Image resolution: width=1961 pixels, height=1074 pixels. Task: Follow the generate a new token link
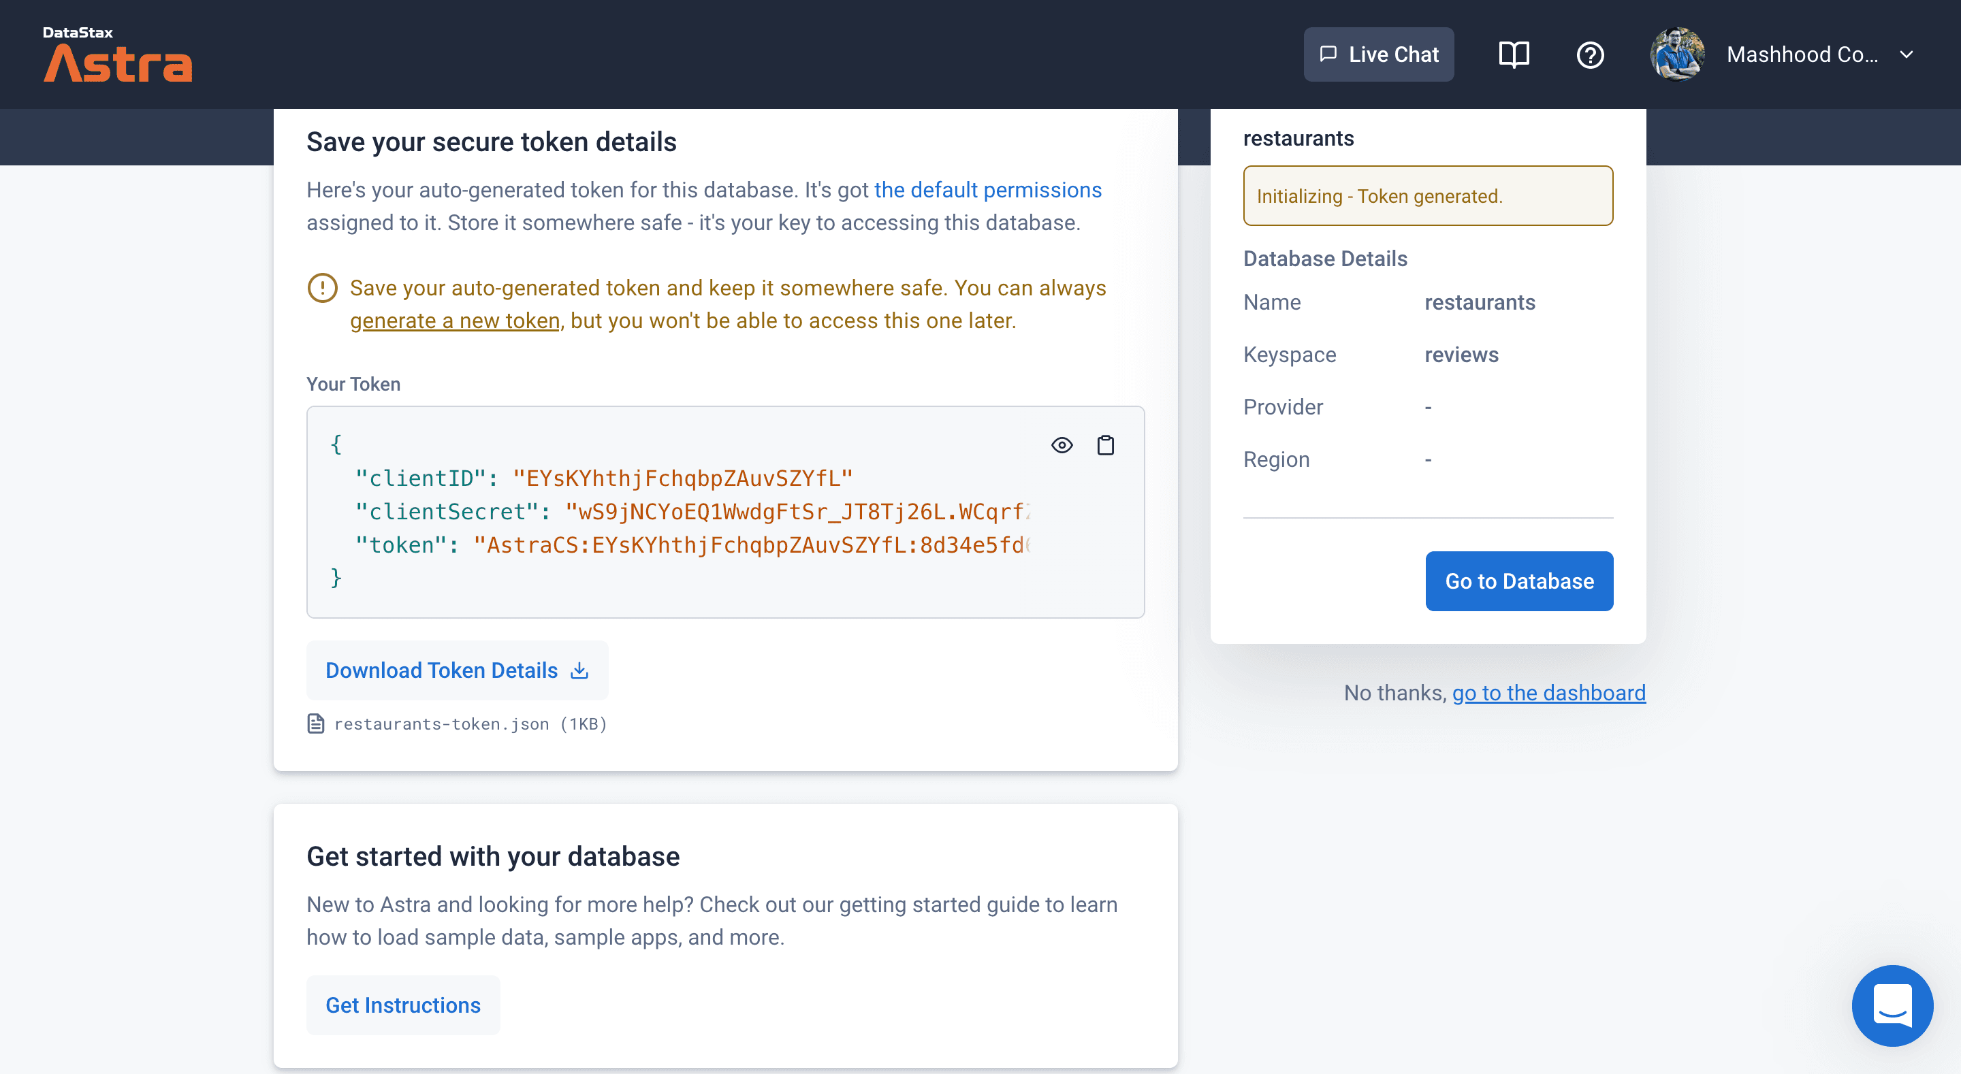(454, 321)
